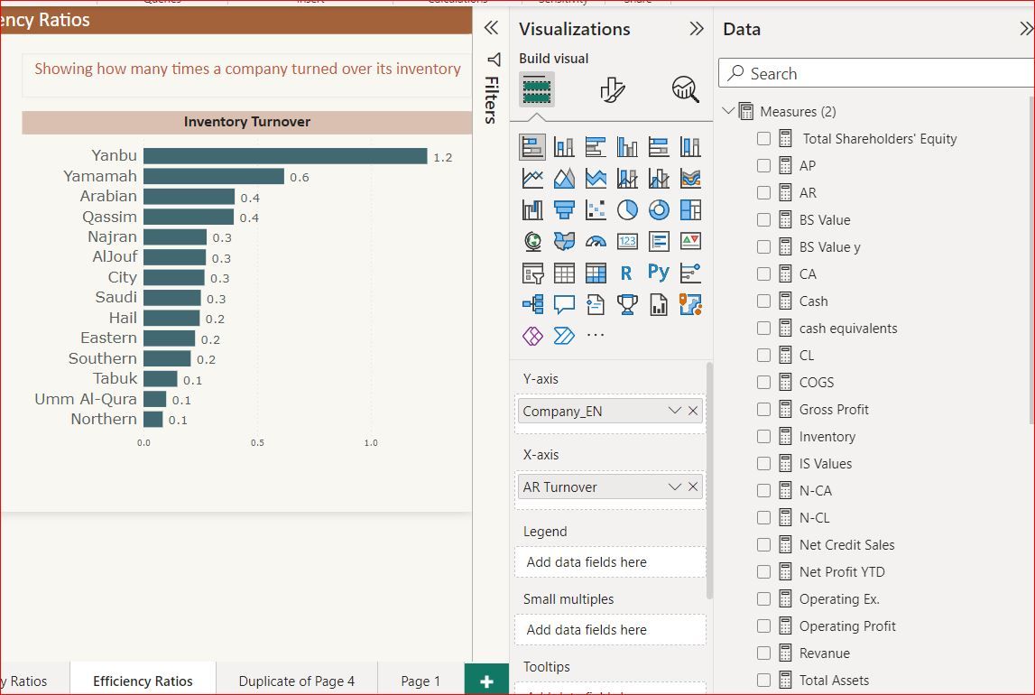1035x695 pixels.
Task: Select the pie chart visualization icon
Action: pyautogui.click(x=627, y=209)
